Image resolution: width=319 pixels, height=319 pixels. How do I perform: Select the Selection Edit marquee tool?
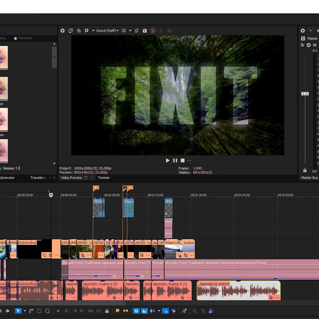pyautogui.click(x=39, y=311)
